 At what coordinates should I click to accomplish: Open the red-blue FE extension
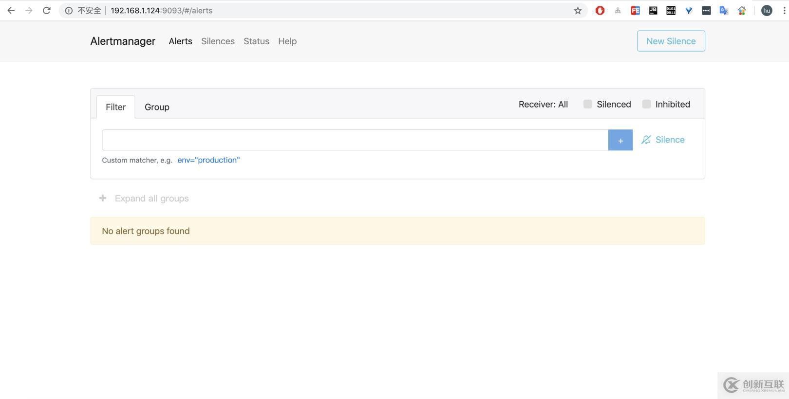coord(635,10)
